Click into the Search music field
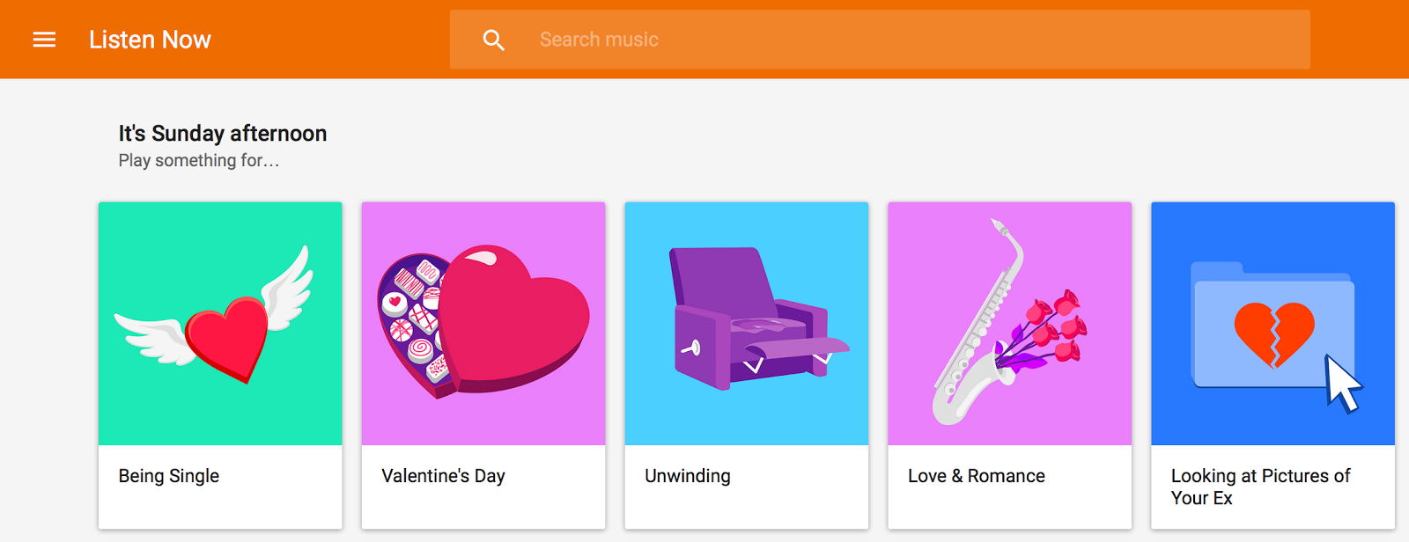Viewport: 1409px width, 542px height. click(880, 40)
